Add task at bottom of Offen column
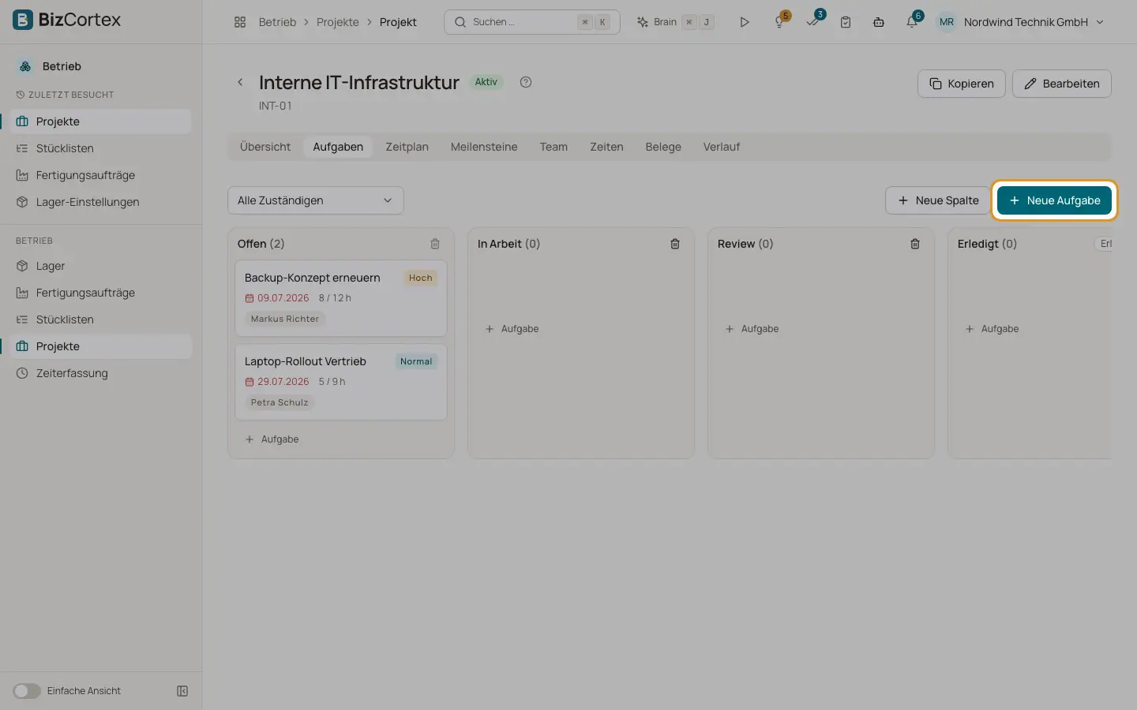This screenshot has height=710, width=1137. pyautogui.click(x=272, y=439)
